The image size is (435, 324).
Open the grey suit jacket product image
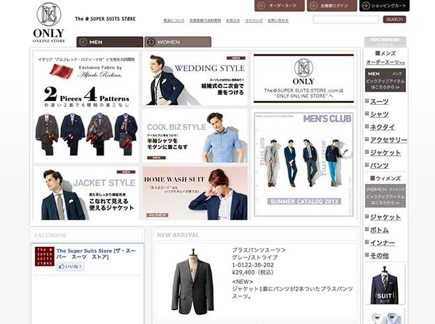coord(192,282)
